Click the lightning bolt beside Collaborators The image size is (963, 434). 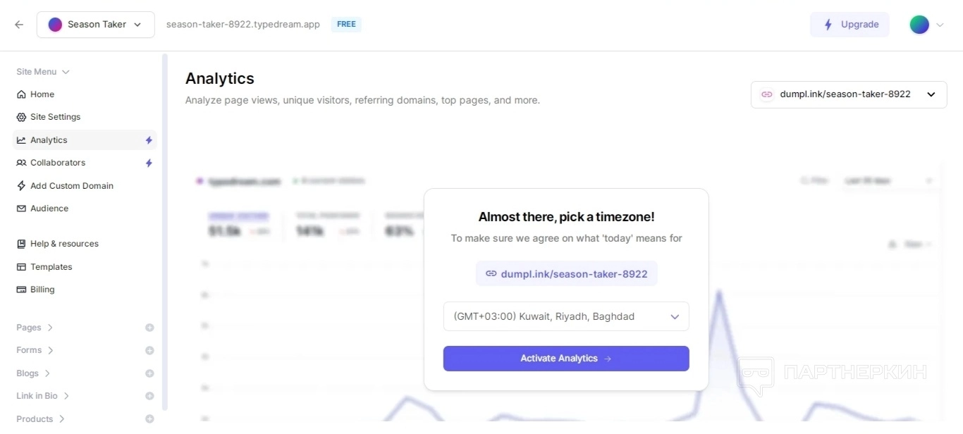click(x=149, y=163)
